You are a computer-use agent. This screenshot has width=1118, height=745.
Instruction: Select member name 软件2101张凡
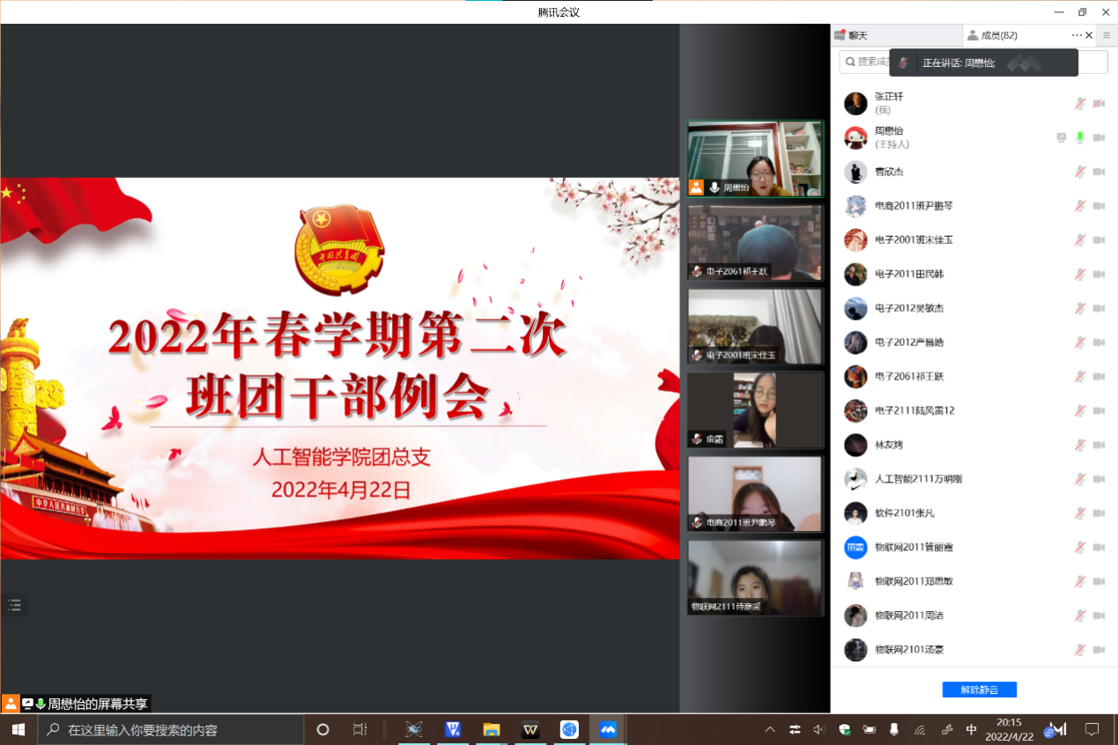[905, 513]
